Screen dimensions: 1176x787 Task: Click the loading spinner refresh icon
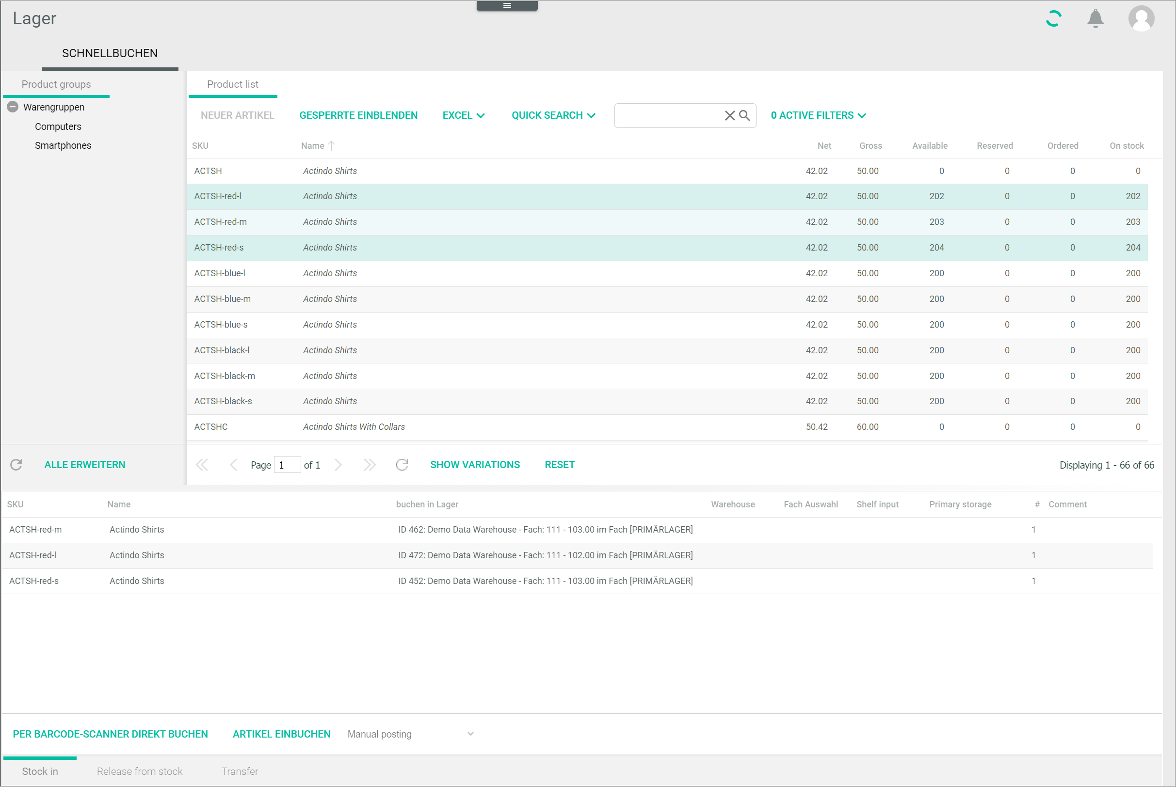[1053, 18]
